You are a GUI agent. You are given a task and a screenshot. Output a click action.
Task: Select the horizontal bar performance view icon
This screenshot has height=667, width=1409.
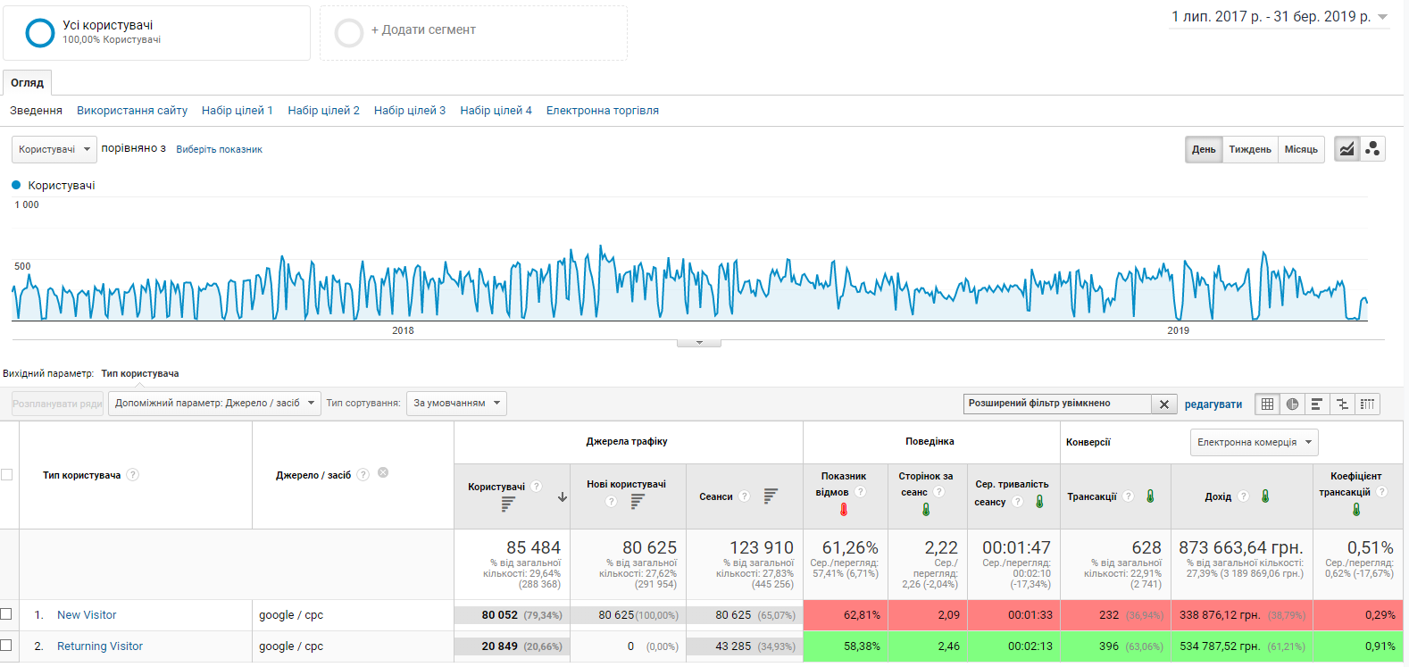(x=1317, y=404)
